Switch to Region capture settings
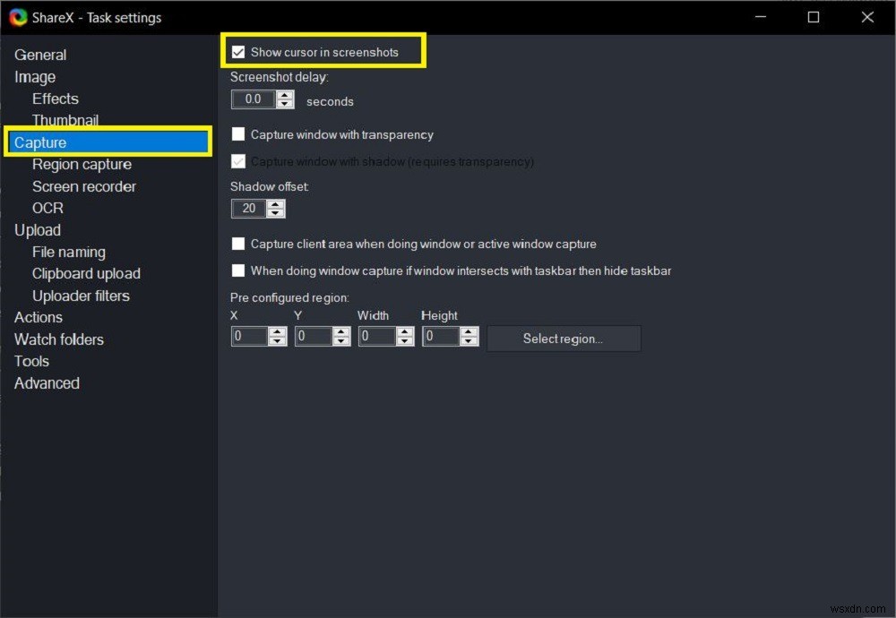The height and width of the screenshot is (618, 896). (x=82, y=164)
